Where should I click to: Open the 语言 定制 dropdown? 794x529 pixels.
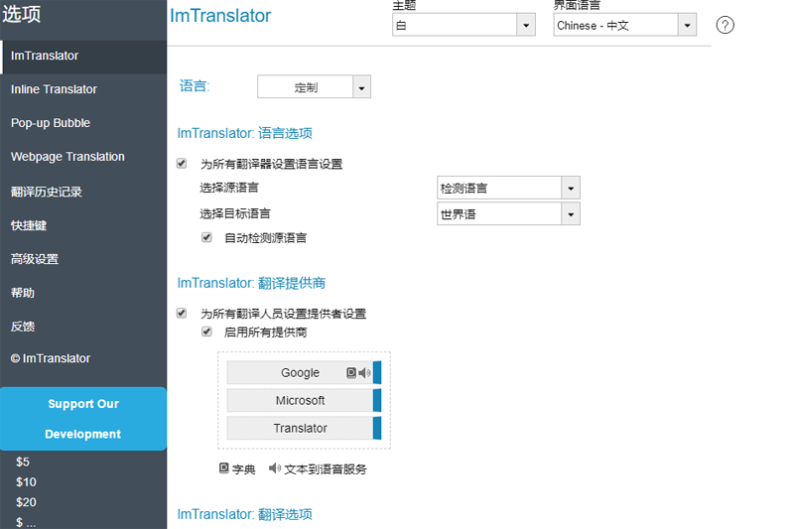point(314,86)
